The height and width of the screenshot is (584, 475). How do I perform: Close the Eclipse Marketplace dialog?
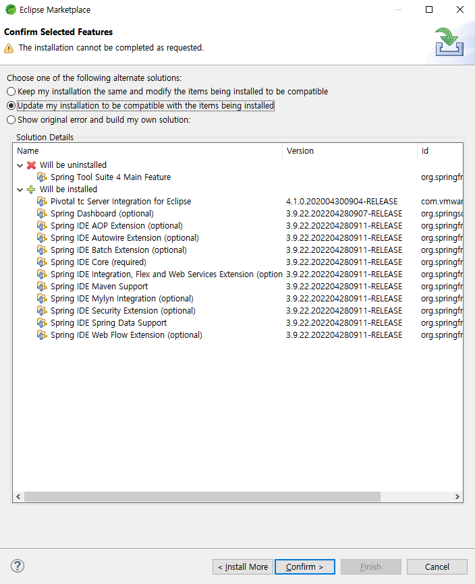(x=460, y=9)
